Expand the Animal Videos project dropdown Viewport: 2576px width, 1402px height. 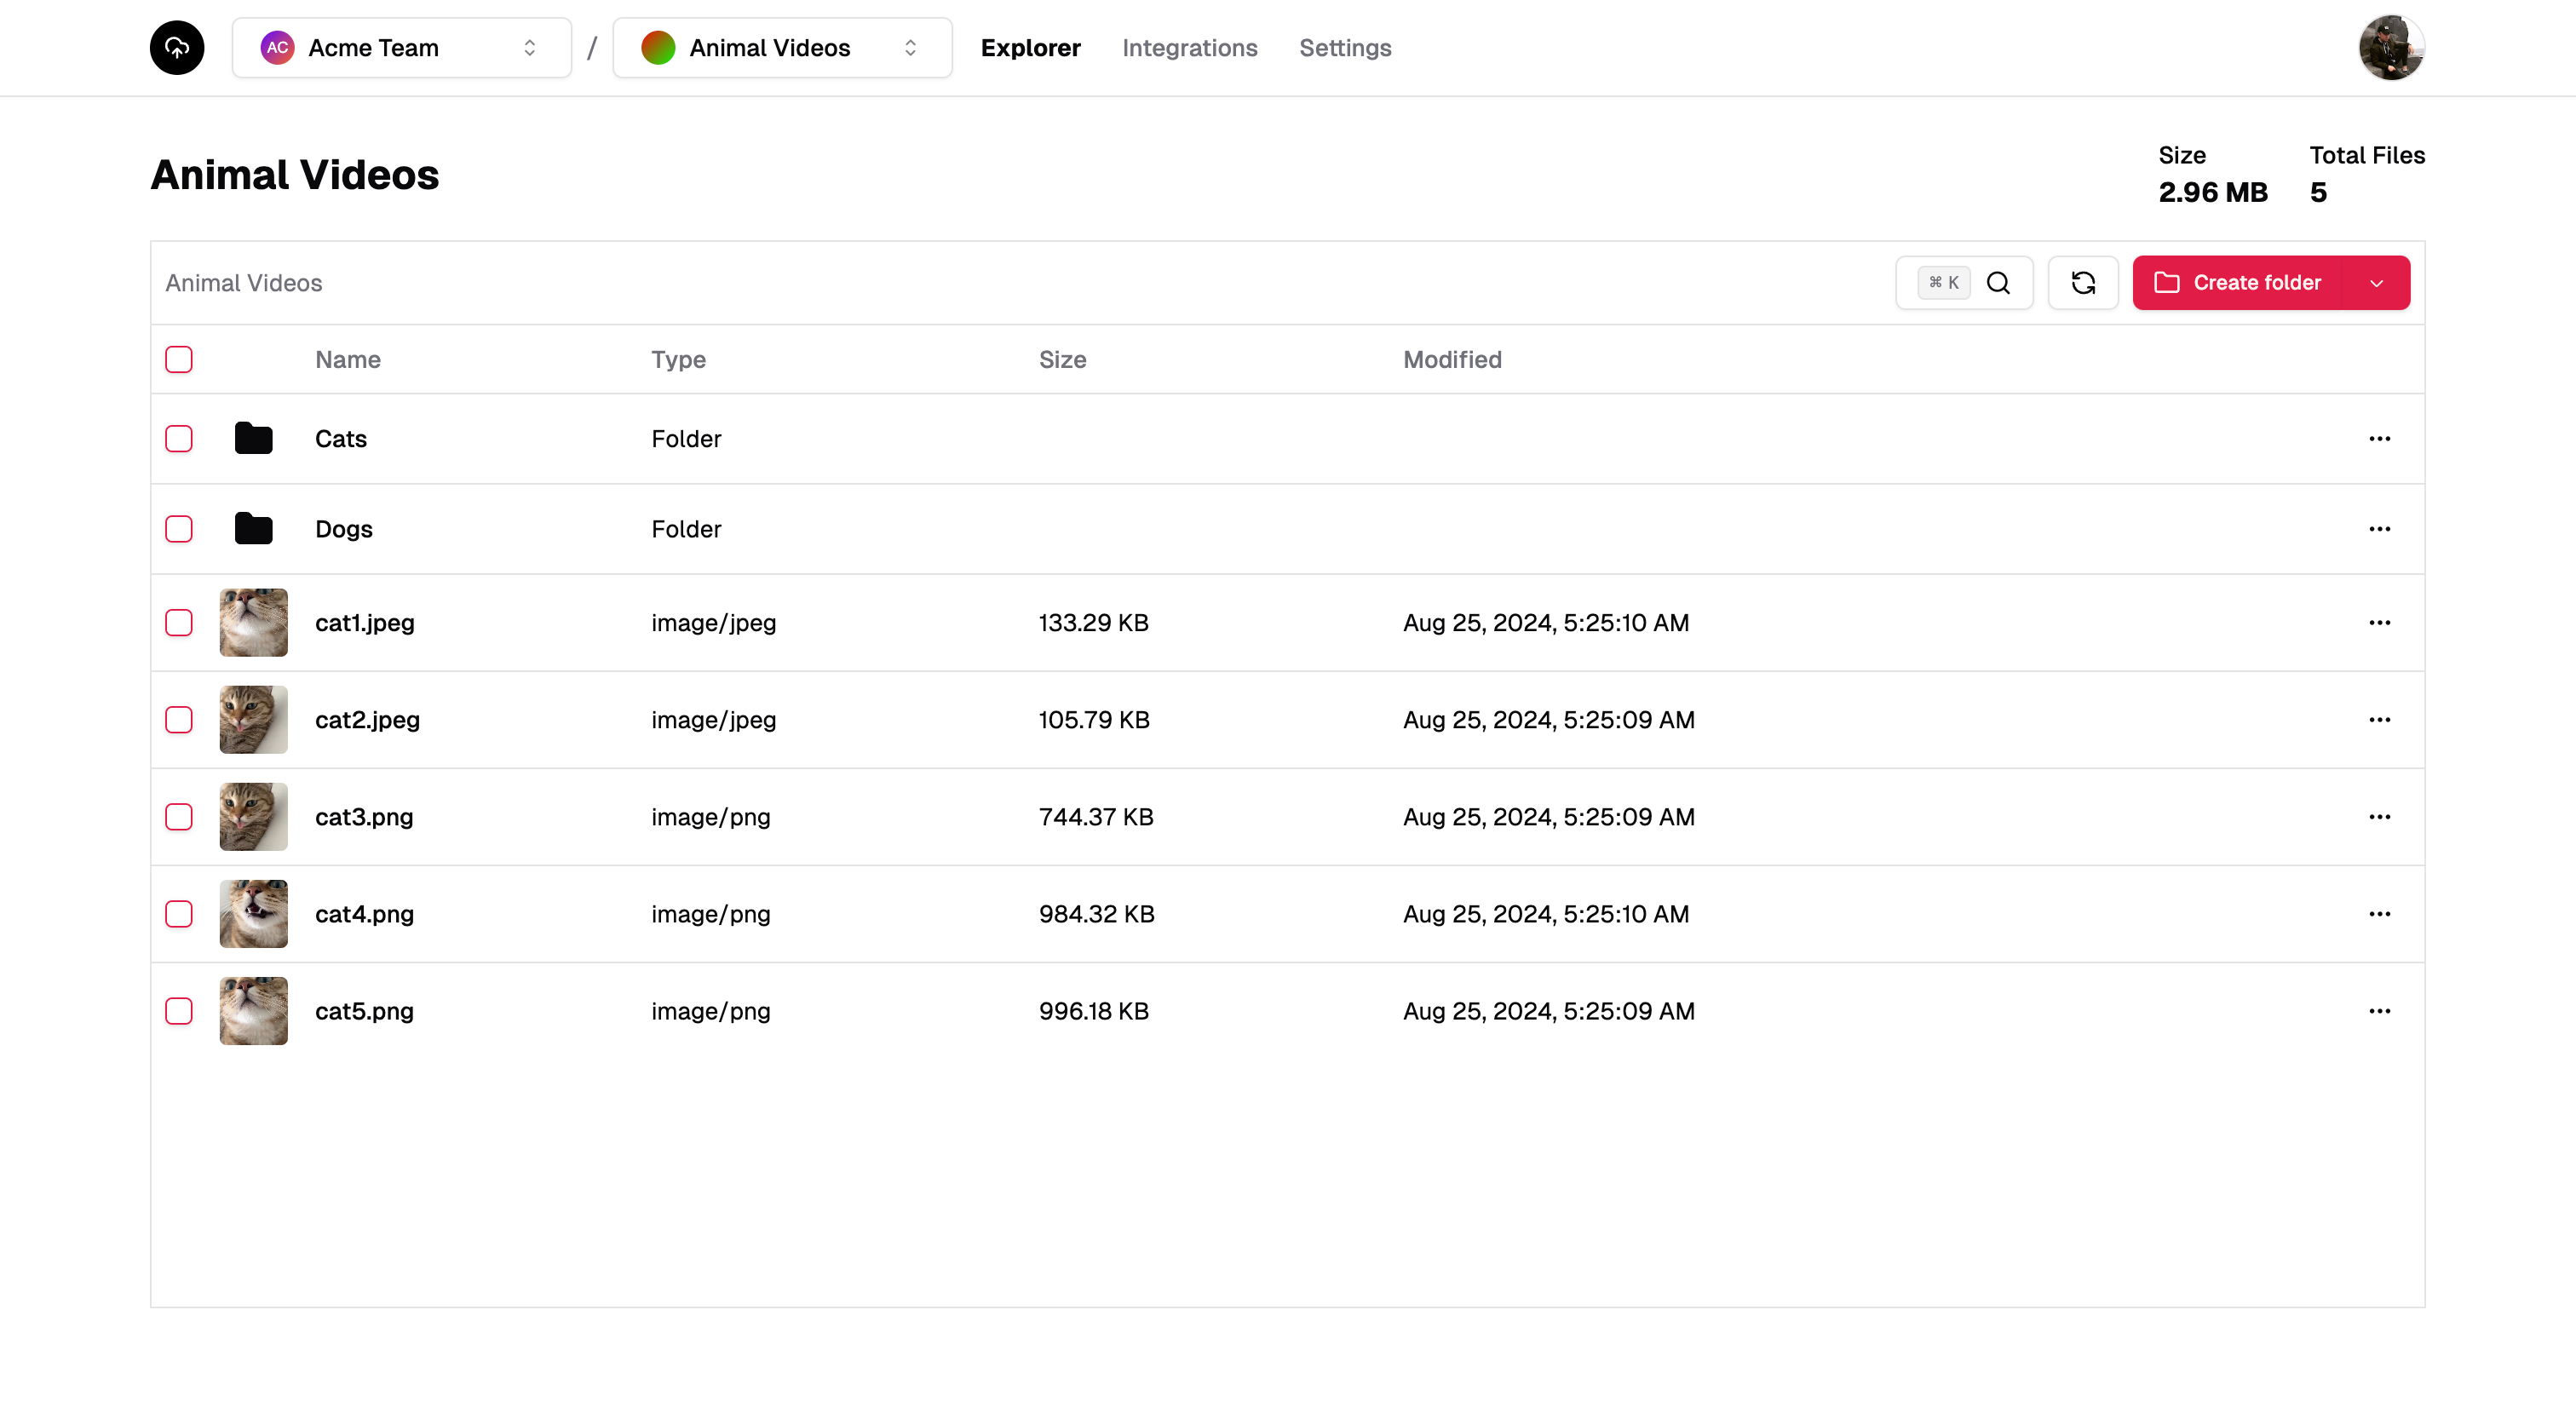tap(910, 47)
